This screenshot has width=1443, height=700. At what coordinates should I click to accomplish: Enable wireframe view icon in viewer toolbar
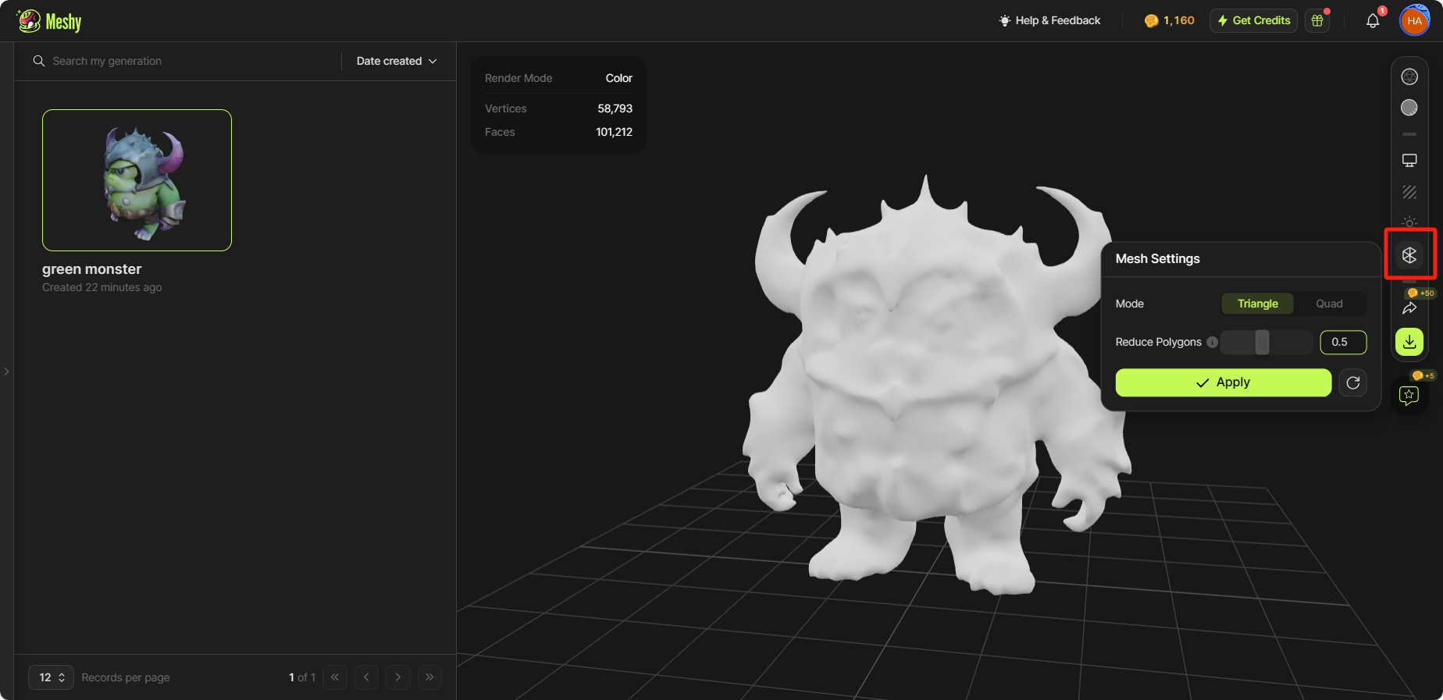point(1409,76)
